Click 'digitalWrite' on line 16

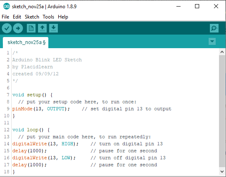(30, 158)
